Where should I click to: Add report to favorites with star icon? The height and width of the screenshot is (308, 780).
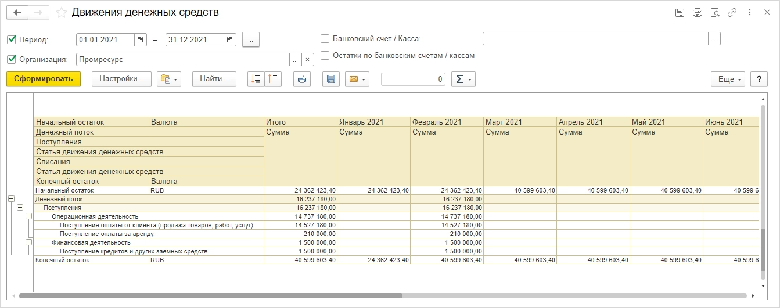[61, 12]
